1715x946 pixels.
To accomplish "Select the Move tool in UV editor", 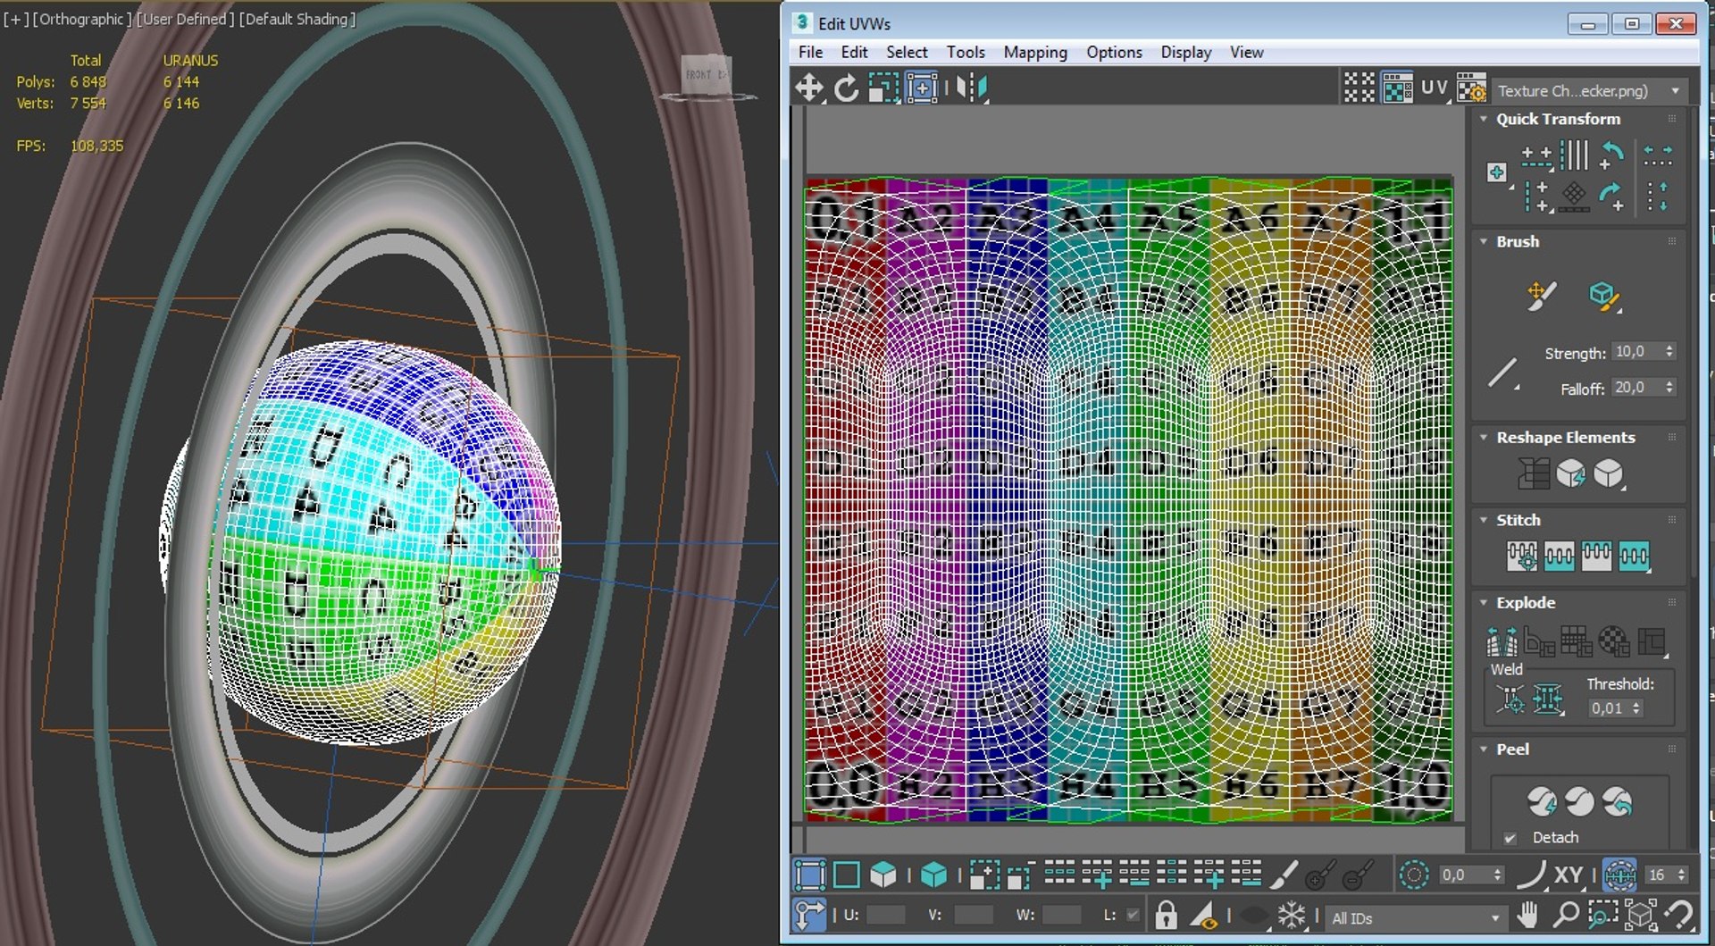I will pyautogui.click(x=809, y=88).
